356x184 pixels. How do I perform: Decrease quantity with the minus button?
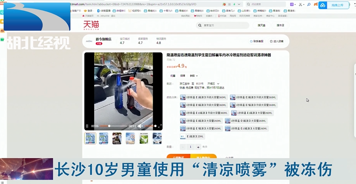coord(183,147)
